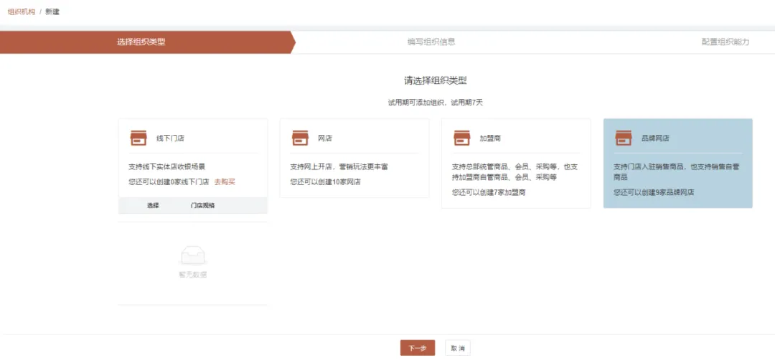775x363 pixels.
Task: Click the 您还可以创建7家加盟商 quota text
Action: 489,193
